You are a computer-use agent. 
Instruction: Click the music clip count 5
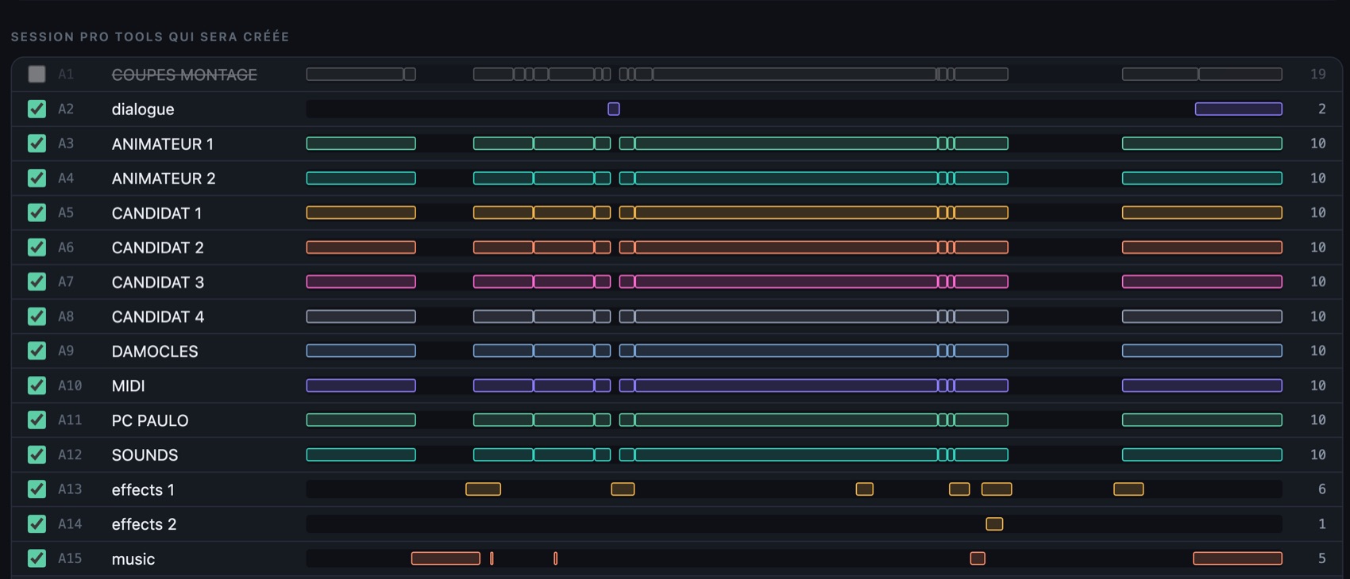(x=1321, y=558)
